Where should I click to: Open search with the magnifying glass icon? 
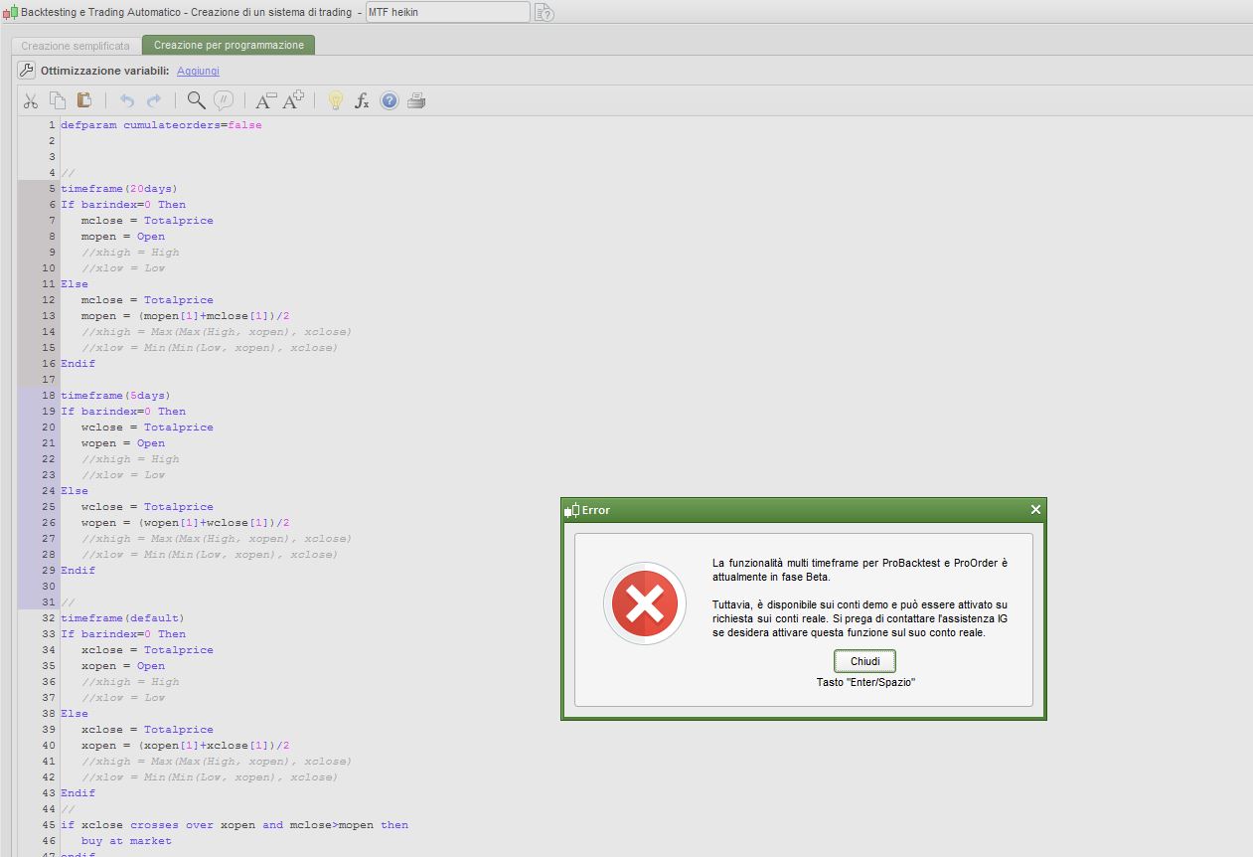[196, 100]
